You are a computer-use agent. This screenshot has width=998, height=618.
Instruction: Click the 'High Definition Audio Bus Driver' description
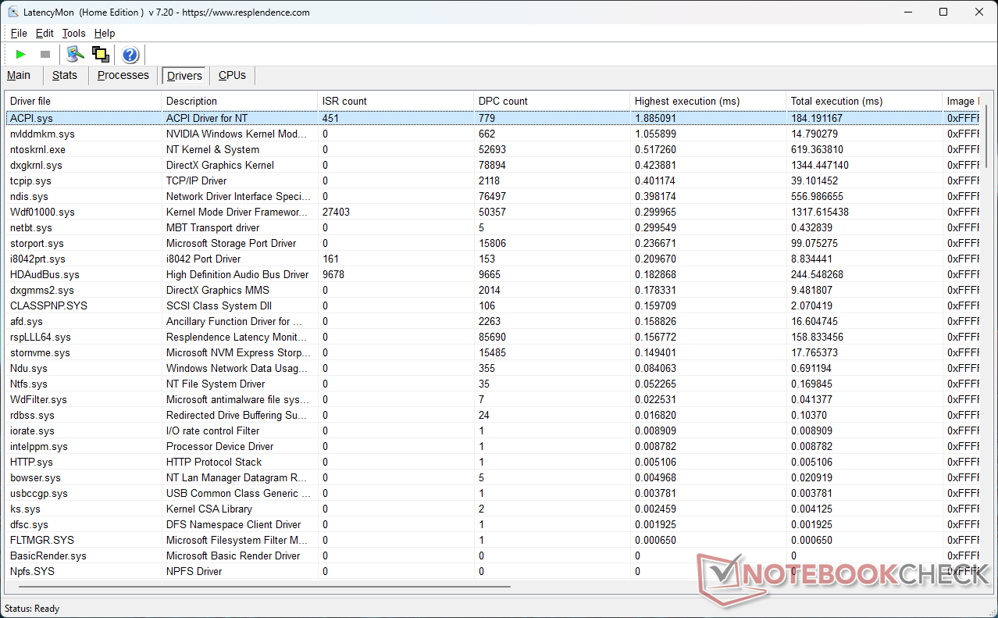click(237, 274)
